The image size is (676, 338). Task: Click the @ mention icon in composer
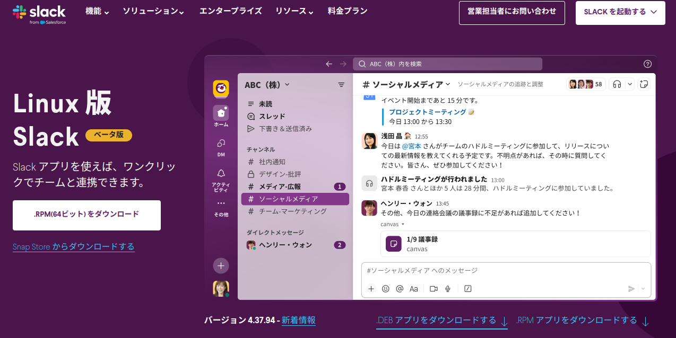[400, 289]
